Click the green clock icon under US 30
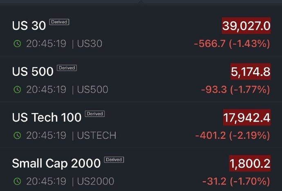 tap(17, 44)
